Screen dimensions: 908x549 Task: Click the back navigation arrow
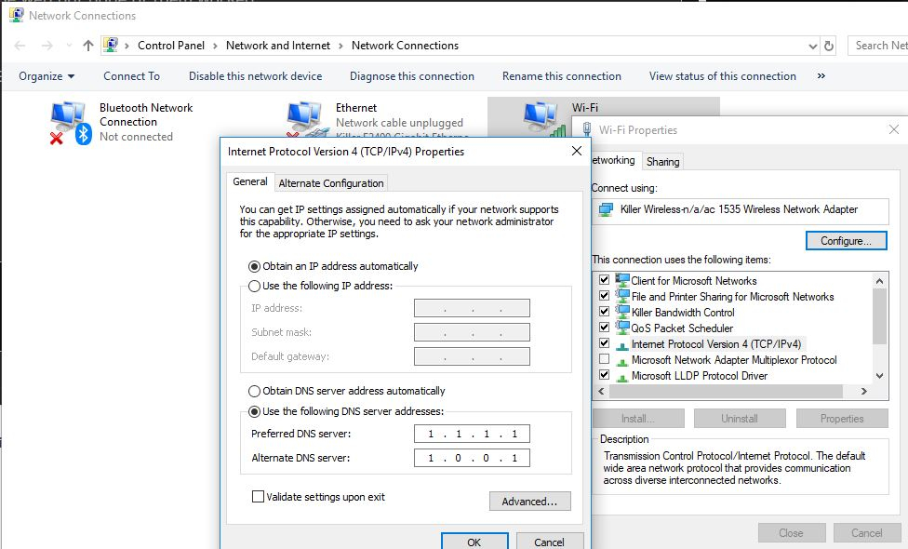coord(19,45)
